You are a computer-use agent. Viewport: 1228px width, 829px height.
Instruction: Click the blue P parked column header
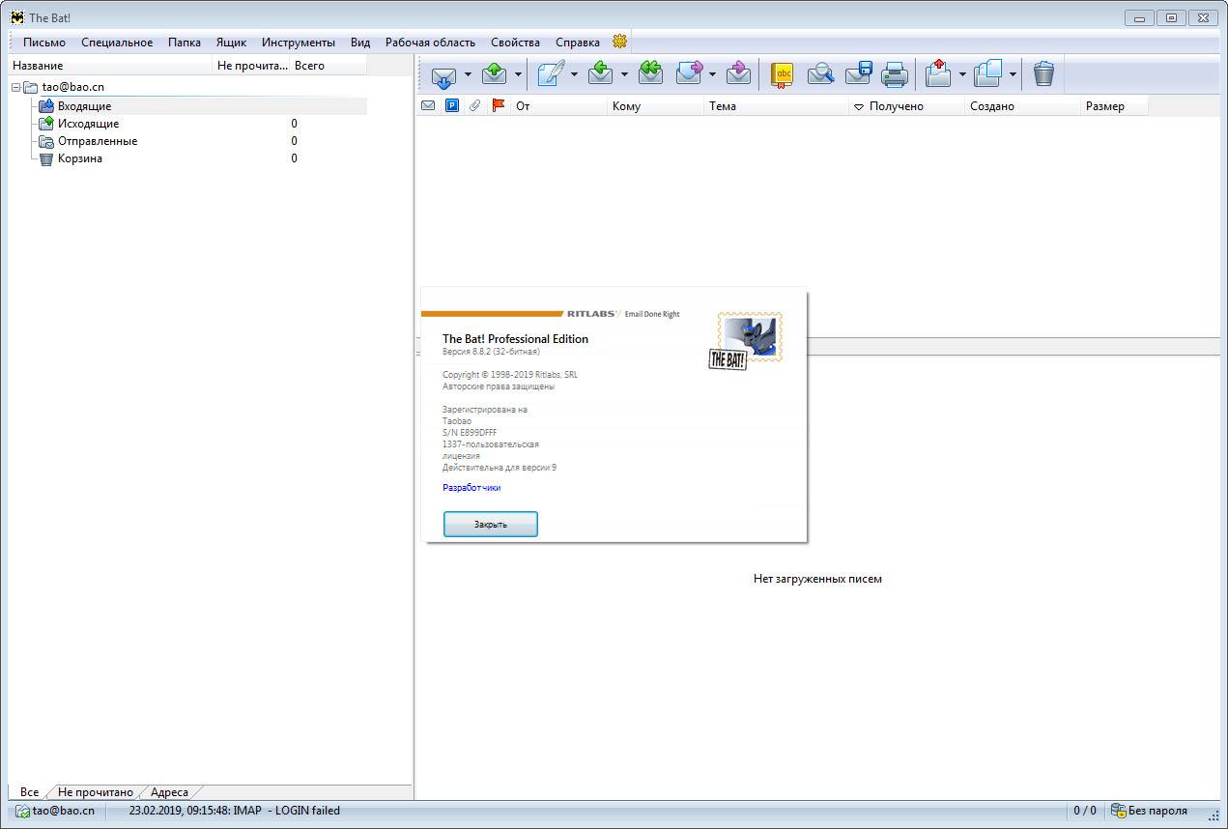tap(451, 106)
